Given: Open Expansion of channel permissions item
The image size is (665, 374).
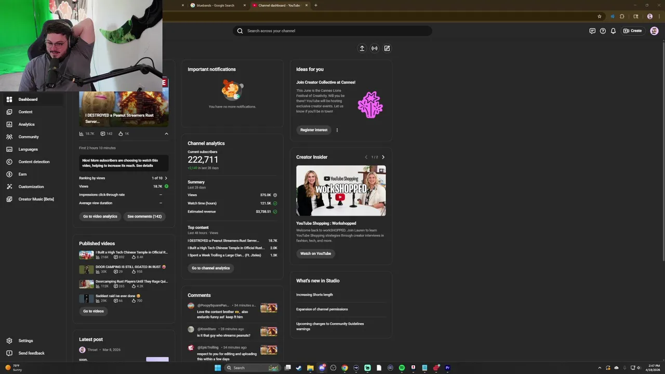Looking at the screenshot, I should [x=322, y=309].
